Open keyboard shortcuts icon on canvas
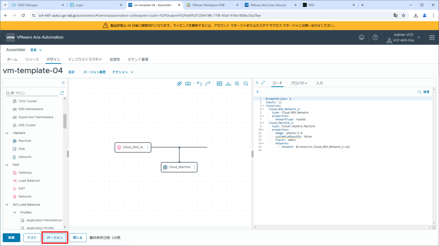439x246 pixels. click(188, 83)
